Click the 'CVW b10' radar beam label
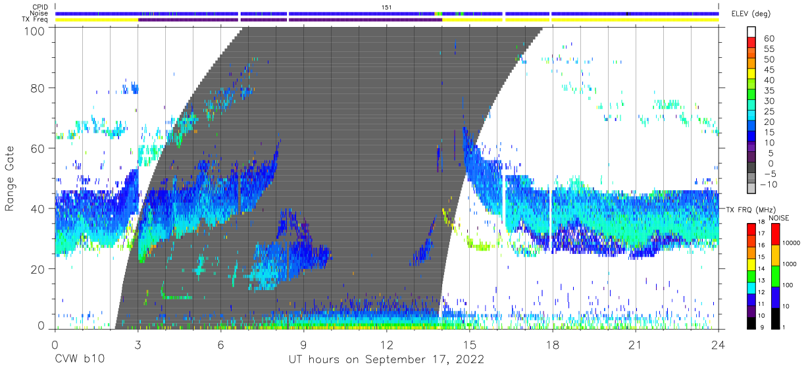The height and width of the screenshot is (373, 808). (79, 360)
